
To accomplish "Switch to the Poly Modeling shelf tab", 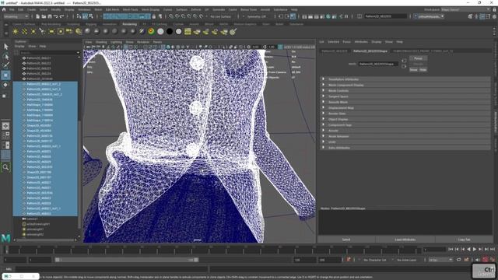I will click(51, 24).
